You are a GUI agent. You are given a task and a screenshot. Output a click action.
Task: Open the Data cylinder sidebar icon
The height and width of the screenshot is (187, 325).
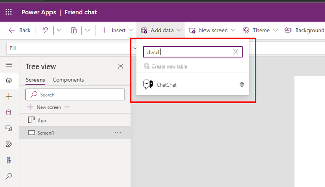click(x=8, y=113)
